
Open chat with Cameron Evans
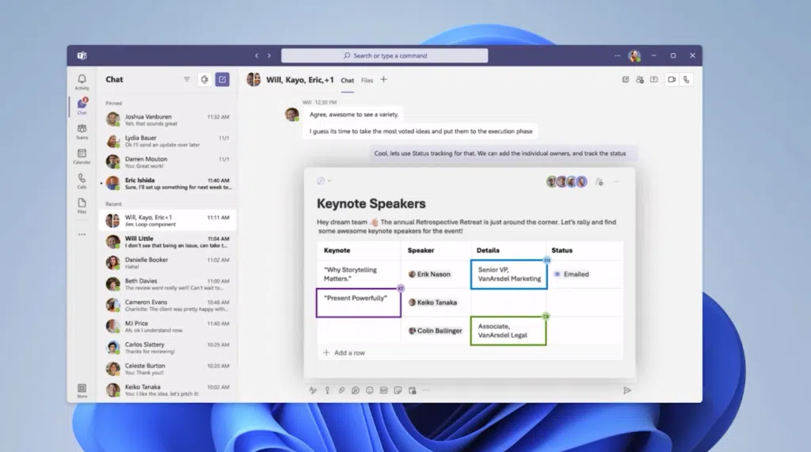click(x=168, y=305)
